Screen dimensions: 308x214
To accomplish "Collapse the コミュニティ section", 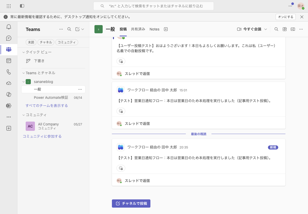I will point(24,115).
